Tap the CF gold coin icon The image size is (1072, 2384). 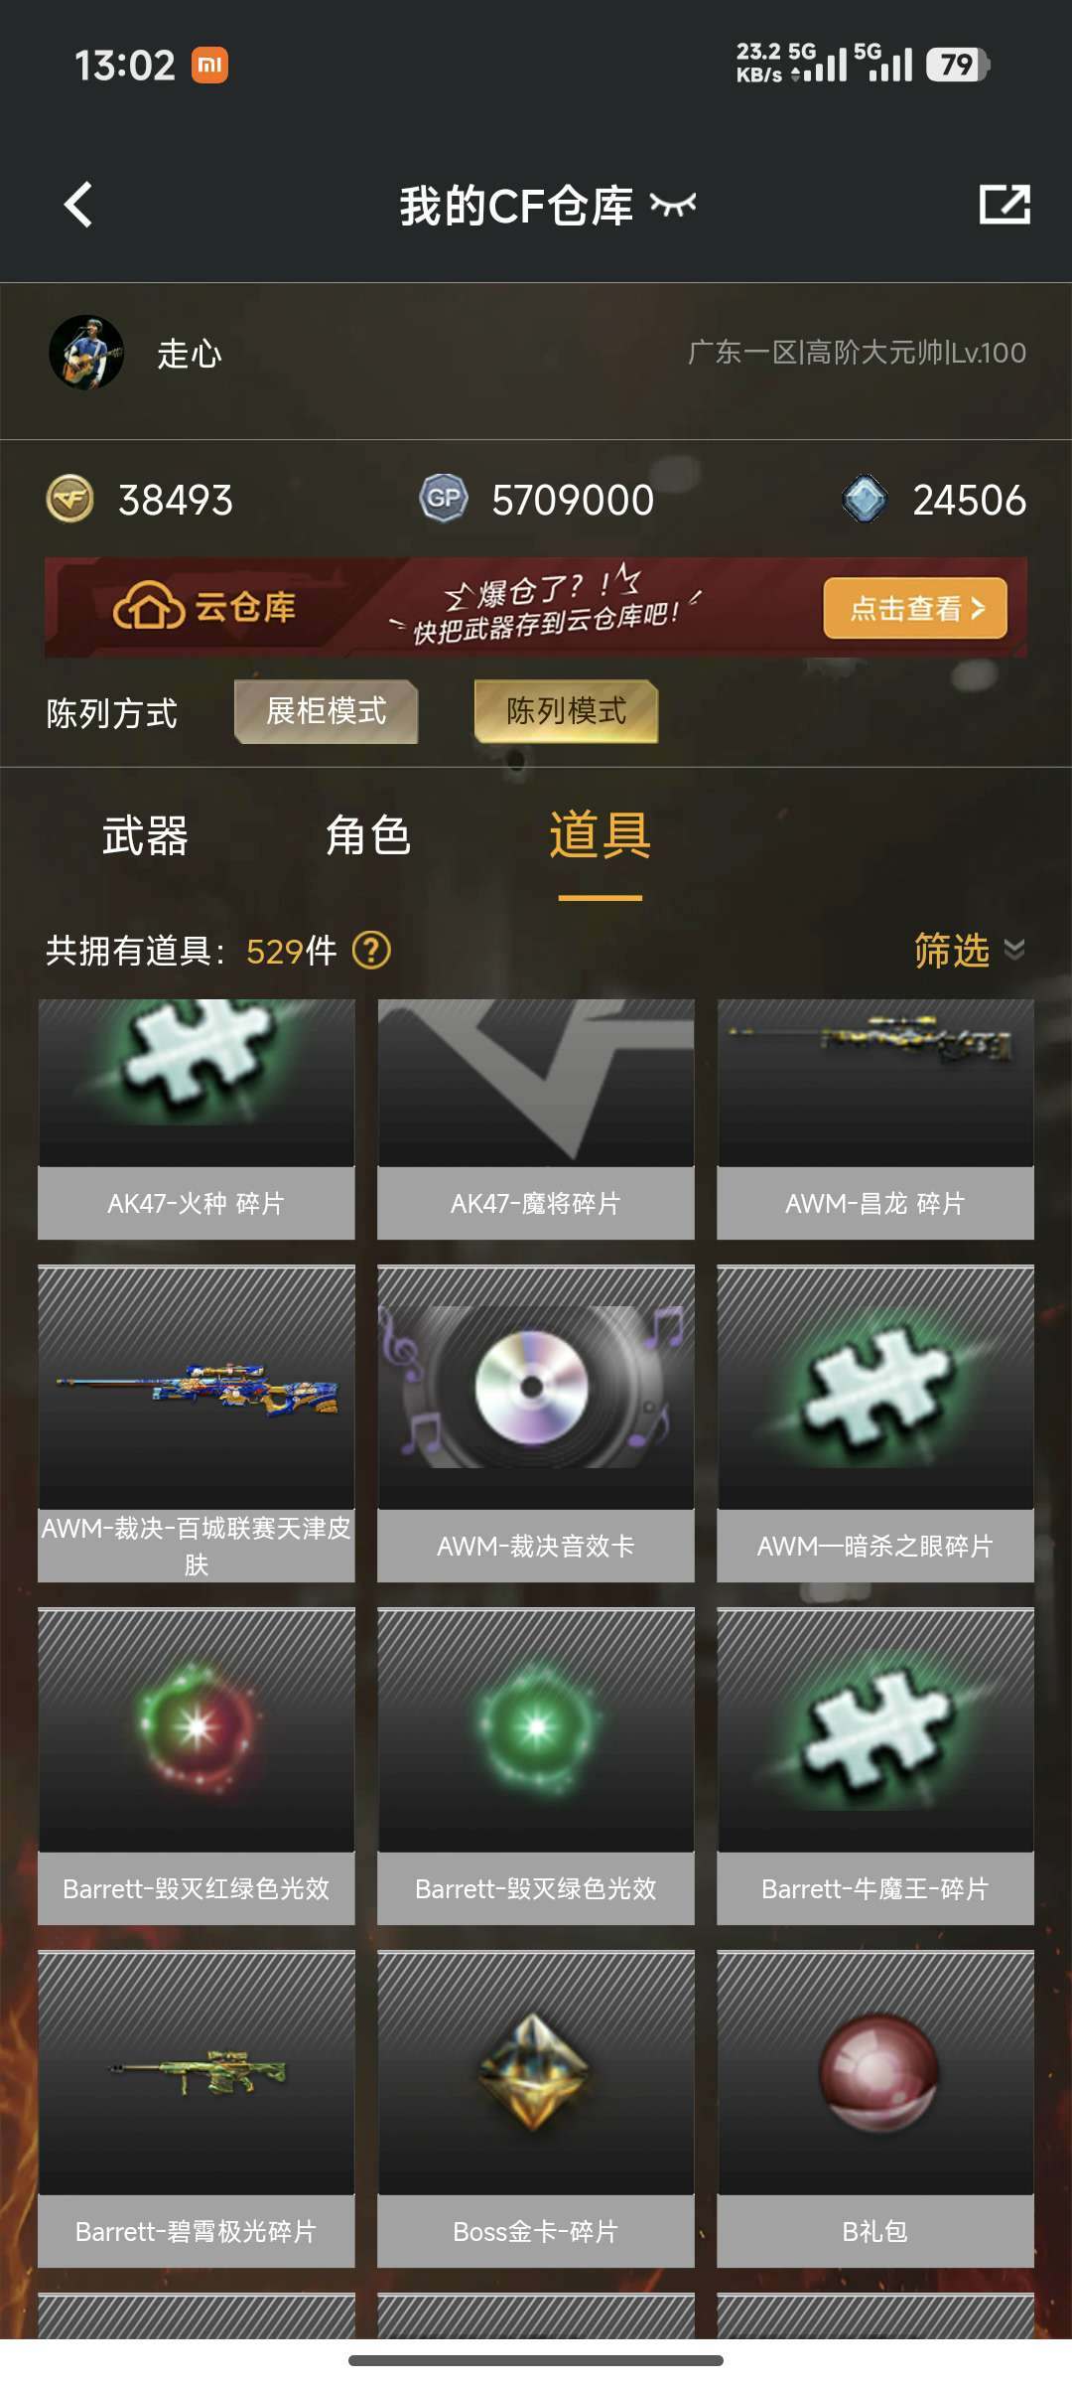click(70, 499)
